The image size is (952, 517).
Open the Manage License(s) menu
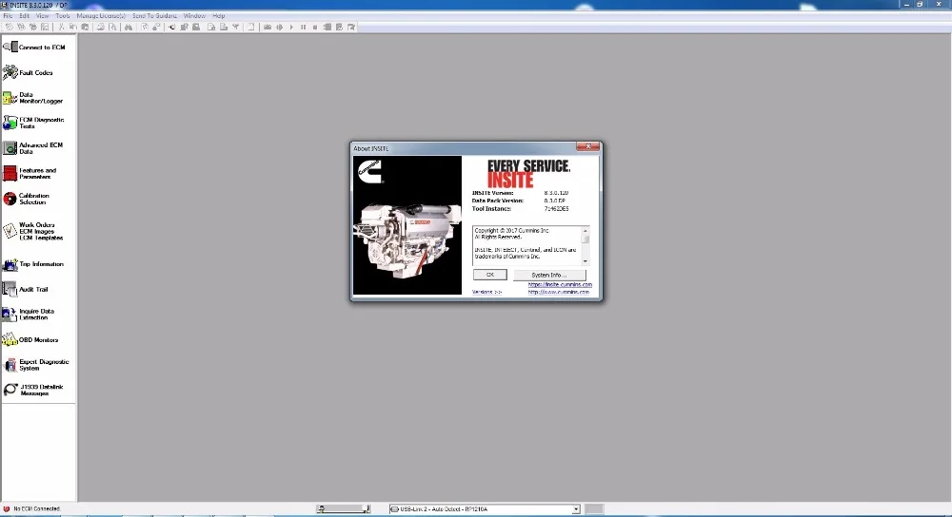(x=101, y=16)
